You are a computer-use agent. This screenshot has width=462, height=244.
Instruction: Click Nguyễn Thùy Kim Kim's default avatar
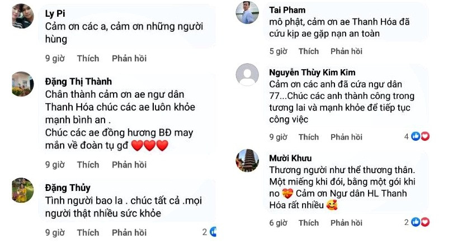[x=247, y=74]
